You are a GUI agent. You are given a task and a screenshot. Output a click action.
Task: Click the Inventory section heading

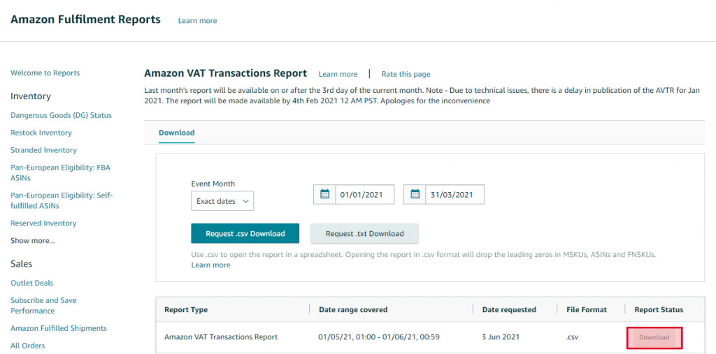pyautogui.click(x=31, y=96)
